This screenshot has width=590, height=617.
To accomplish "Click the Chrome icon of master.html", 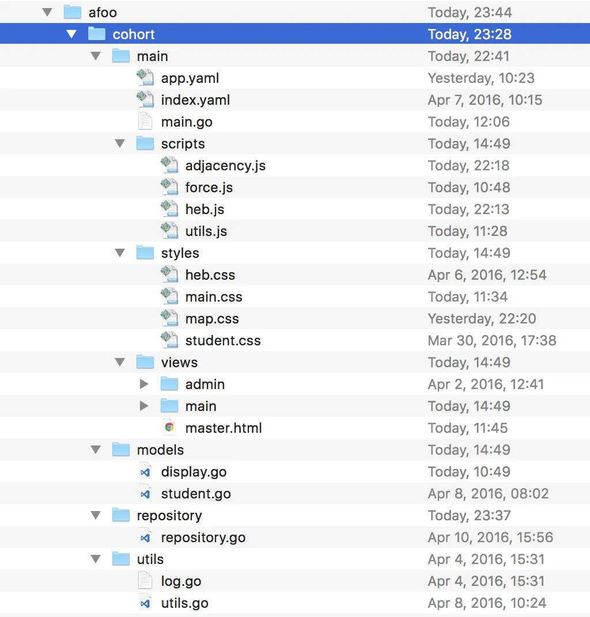I will (169, 427).
